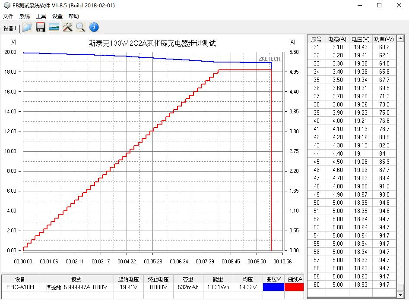Open the 系统 menu
409x300 pixels.
click(25, 16)
